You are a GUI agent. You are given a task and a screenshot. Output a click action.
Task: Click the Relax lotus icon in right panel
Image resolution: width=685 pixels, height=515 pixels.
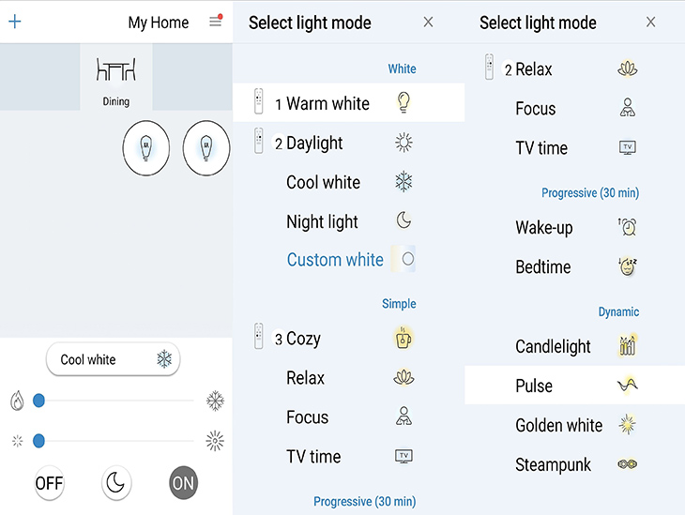[x=628, y=68]
